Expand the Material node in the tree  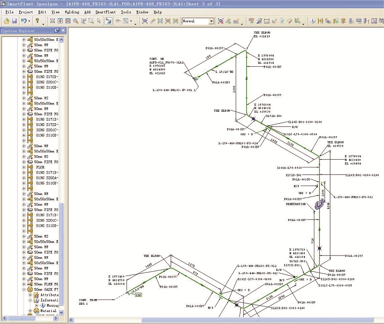pyautogui.click(x=30, y=311)
